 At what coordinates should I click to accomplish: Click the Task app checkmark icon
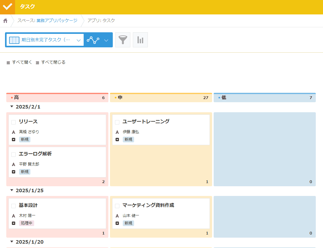tap(8, 7)
